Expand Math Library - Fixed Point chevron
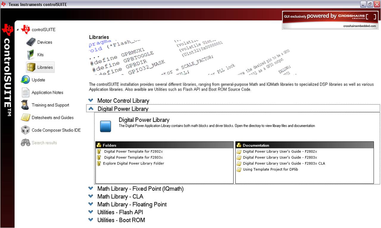The image size is (381, 228). pos(91,188)
